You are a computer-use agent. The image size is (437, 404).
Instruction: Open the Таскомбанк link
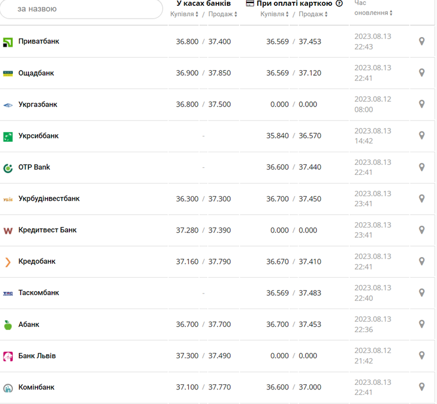(x=39, y=293)
